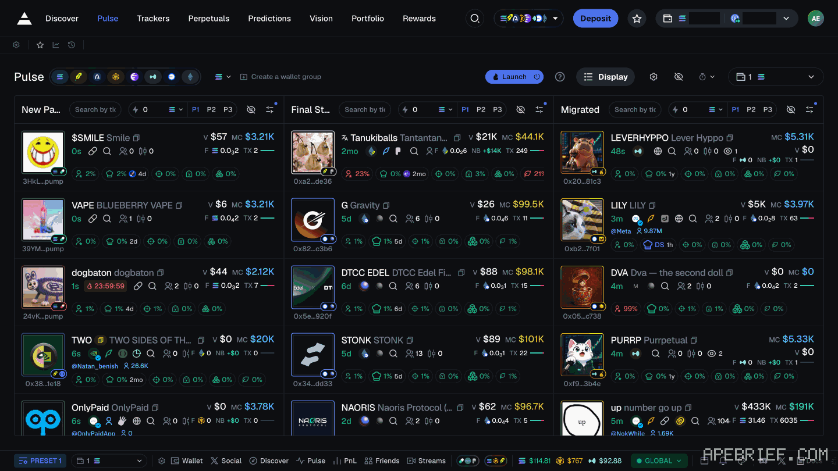Open the AE profile avatar

(x=816, y=19)
